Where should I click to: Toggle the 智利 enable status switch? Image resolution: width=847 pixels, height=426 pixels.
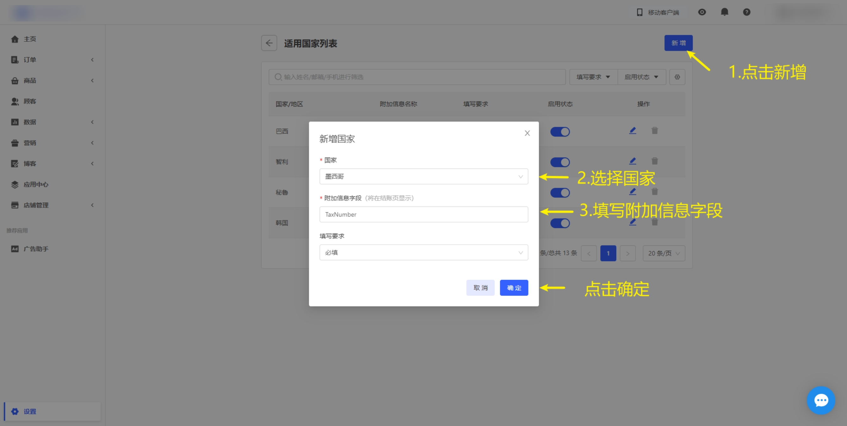pyautogui.click(x=560, y=162)
